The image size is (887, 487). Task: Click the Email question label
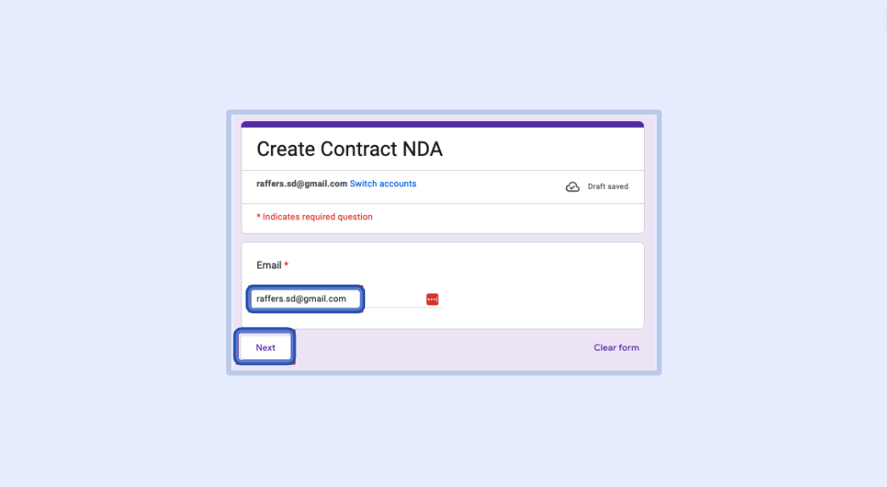269,265
